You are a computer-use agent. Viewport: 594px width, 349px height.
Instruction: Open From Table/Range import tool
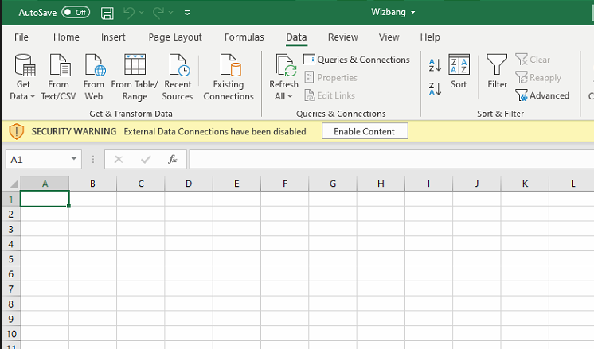point(135,77)
